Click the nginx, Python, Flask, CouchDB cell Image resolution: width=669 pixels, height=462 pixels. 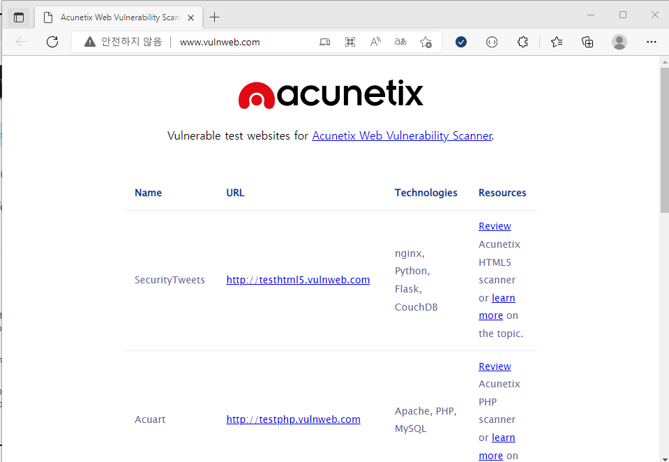tap(416, 280)
